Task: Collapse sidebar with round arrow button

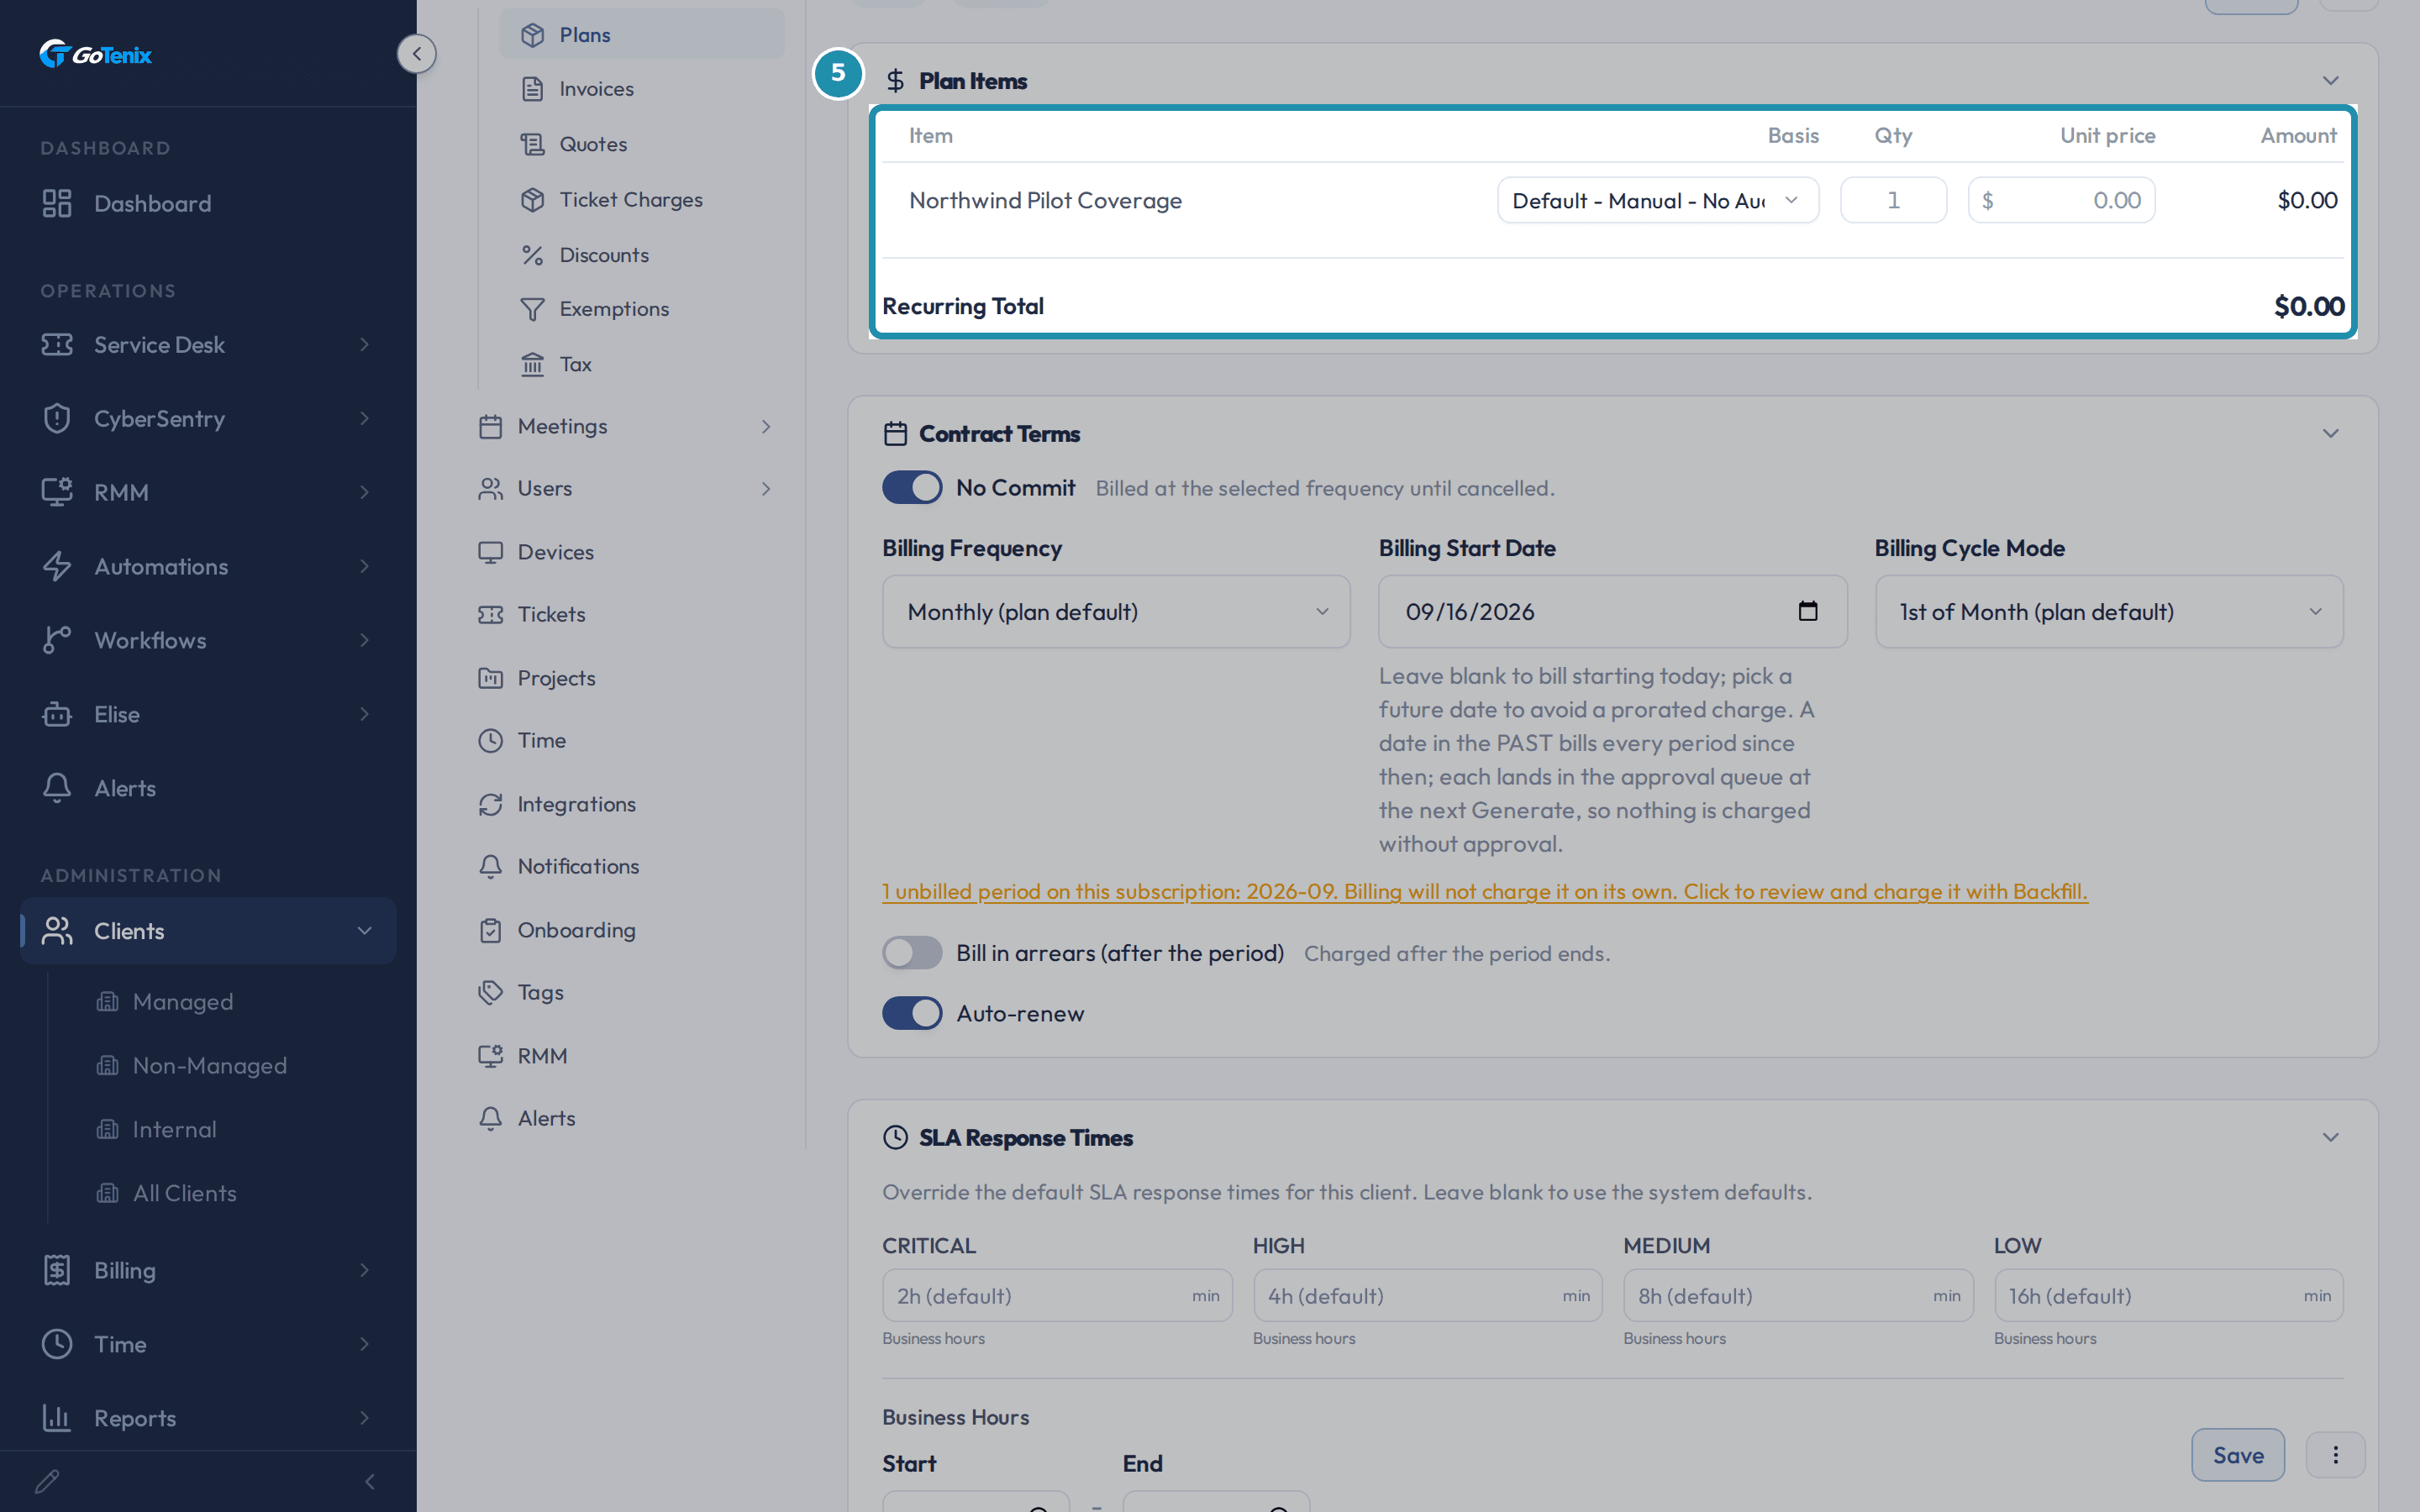Action: pyautogui.click(x=416, y=53)
